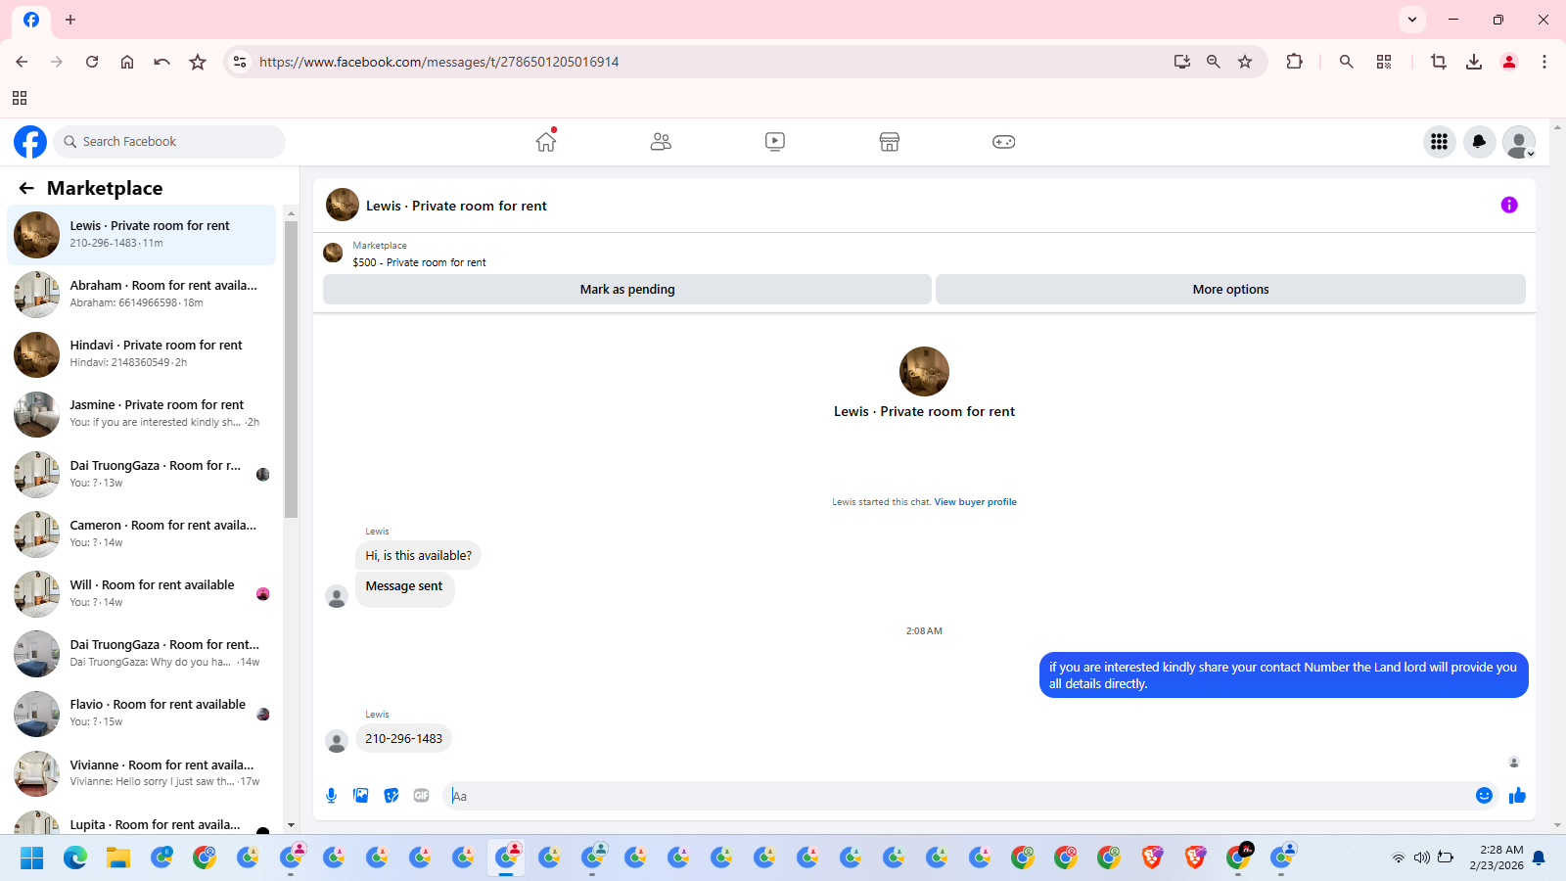
Task: Choose a sticker from the sticker icon
Action: (391, 796)
